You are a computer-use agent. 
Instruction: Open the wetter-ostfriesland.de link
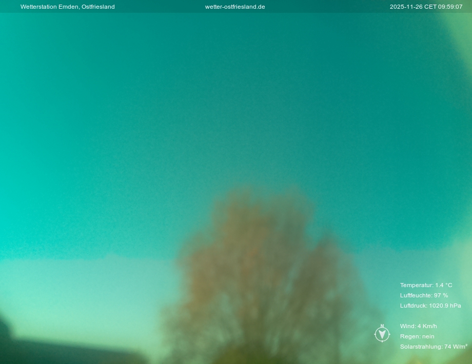pos(235,7)
